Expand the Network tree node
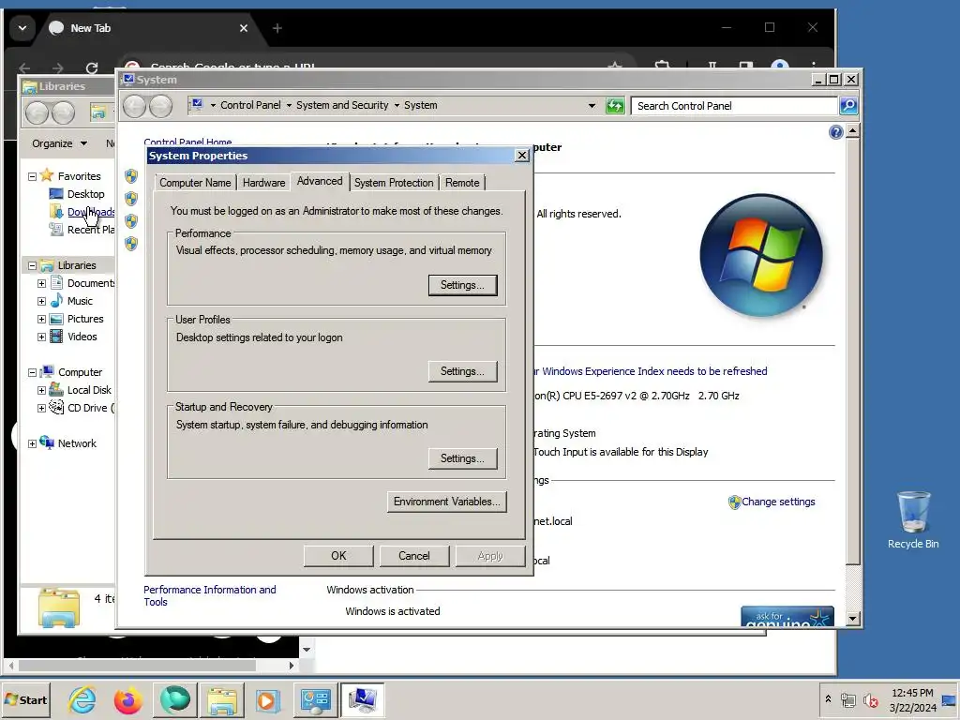Screen dimensions: 960x720 point(33,443)
